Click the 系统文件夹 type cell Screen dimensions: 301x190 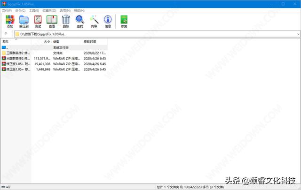(61, 47)
